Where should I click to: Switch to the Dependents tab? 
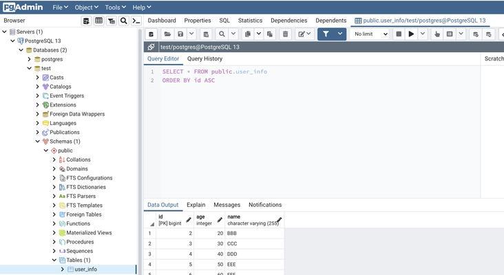(330, 21)
